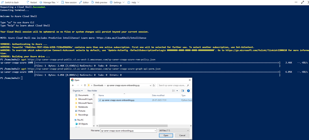Click the search magnifier icon

pos(188,86)
